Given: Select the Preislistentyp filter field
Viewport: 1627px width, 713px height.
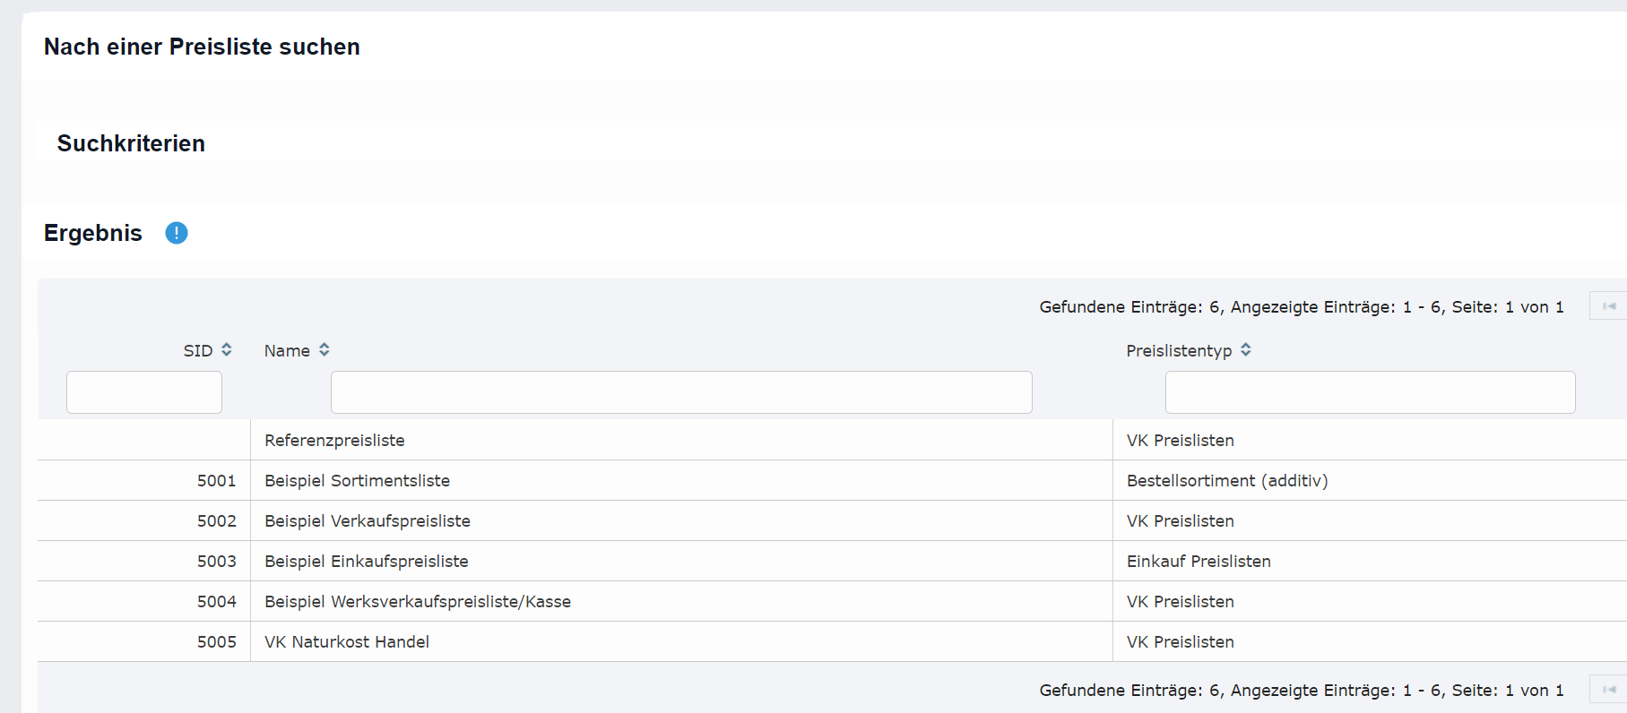Looking at the screenshot, I should click(1370, 392).
